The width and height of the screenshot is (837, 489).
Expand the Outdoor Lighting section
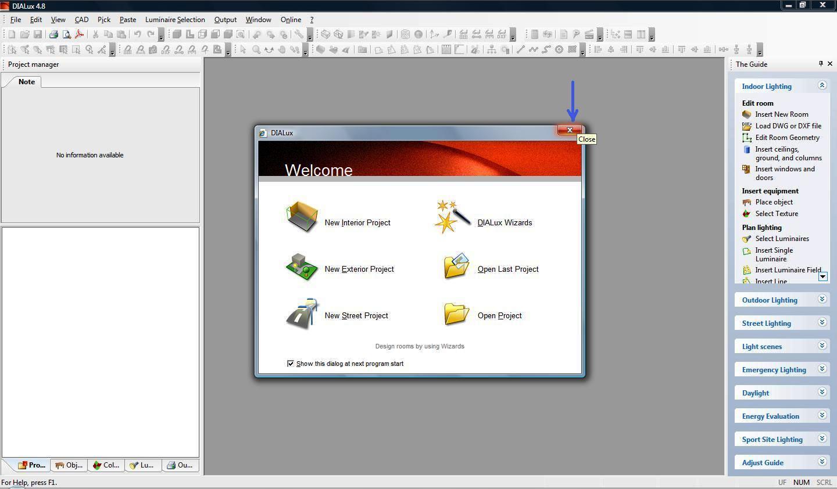coord(822,299)
